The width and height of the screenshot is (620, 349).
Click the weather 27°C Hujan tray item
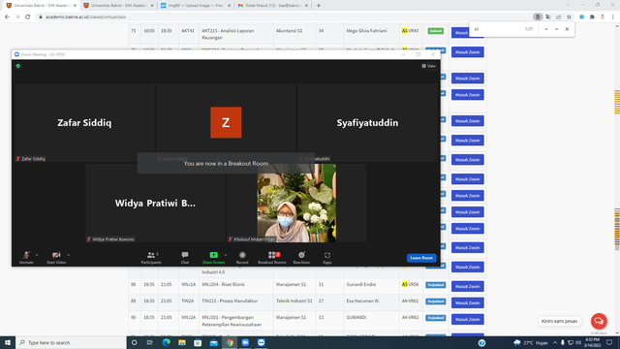coord(531,342)
